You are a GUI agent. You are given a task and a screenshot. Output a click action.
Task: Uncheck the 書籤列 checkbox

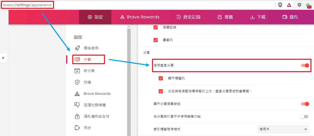tap(156, 40)
